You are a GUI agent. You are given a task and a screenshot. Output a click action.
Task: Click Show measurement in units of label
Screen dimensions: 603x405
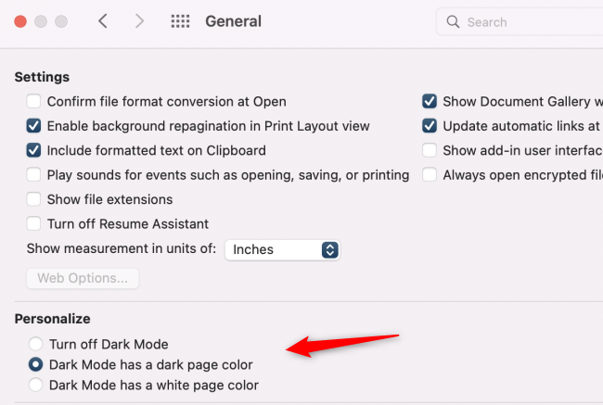point(122,248)
